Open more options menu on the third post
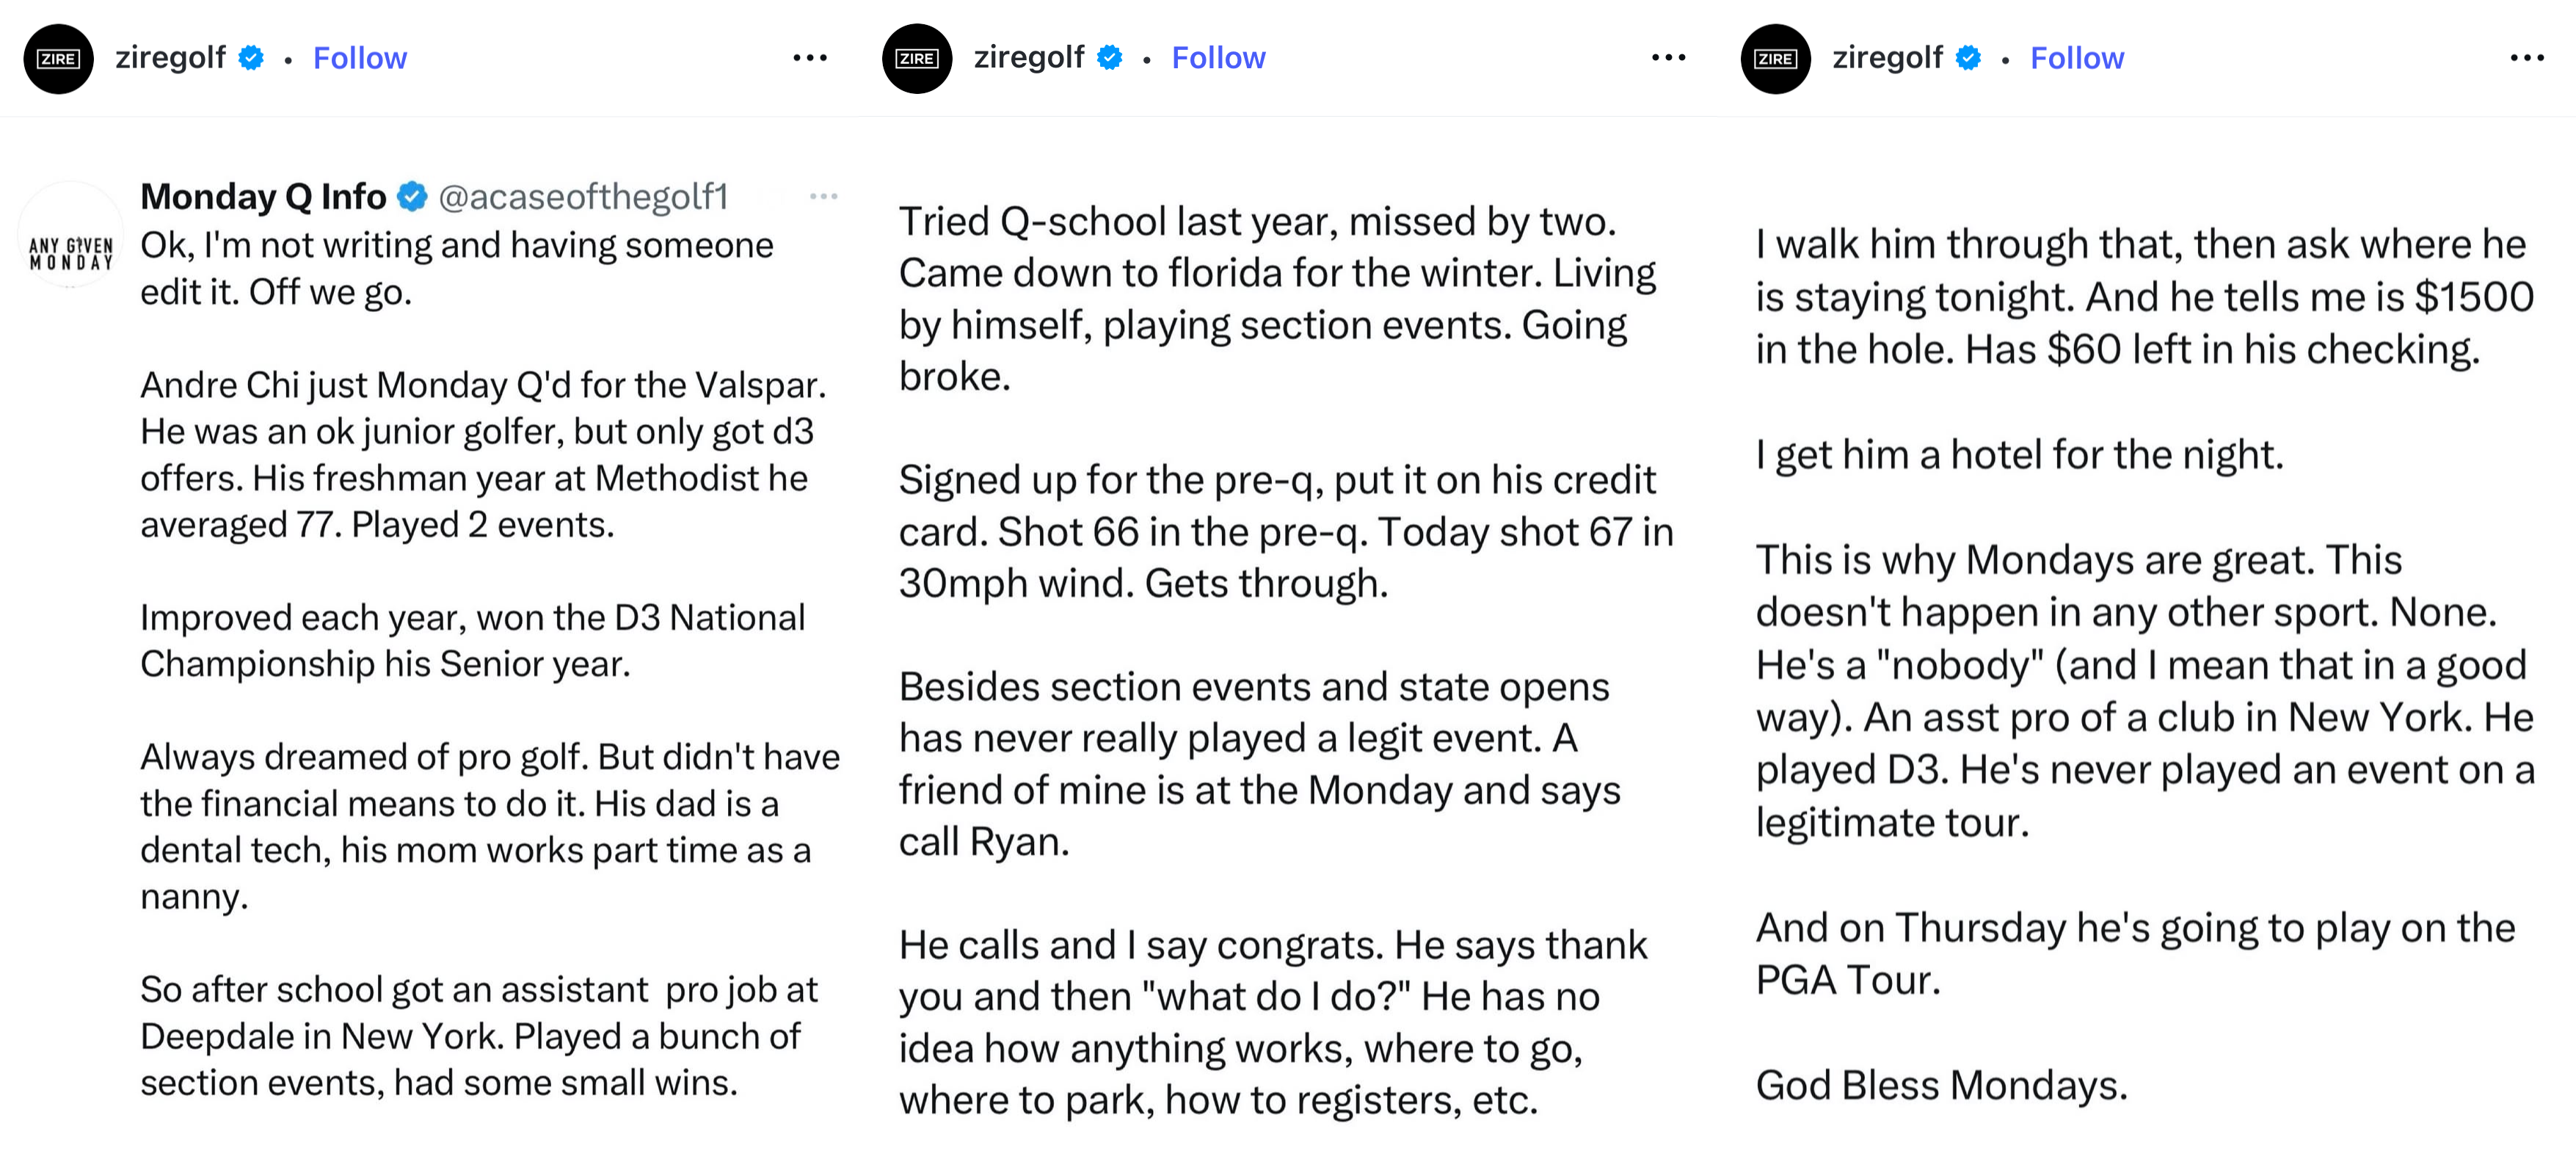Viewport: 2576px width, 1170px height. pos(2526,58)
